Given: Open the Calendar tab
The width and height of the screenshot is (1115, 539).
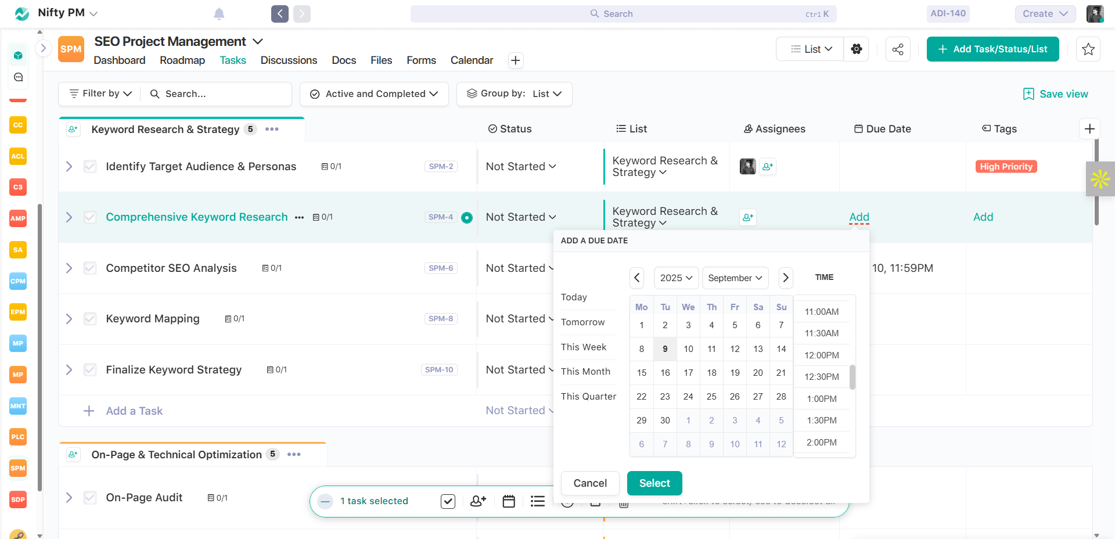Looking at the screenshot, I should (x=472, y=60).
